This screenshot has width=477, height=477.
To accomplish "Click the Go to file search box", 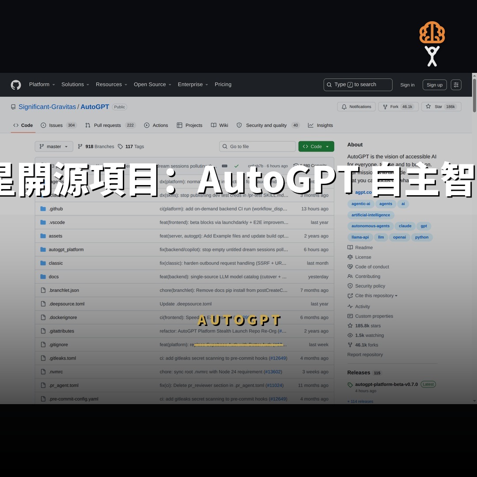I will 257,147.
